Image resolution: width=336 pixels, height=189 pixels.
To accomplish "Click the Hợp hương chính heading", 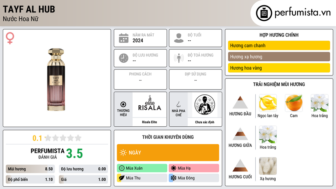I will pyautogui.click(x=279, y=35).
